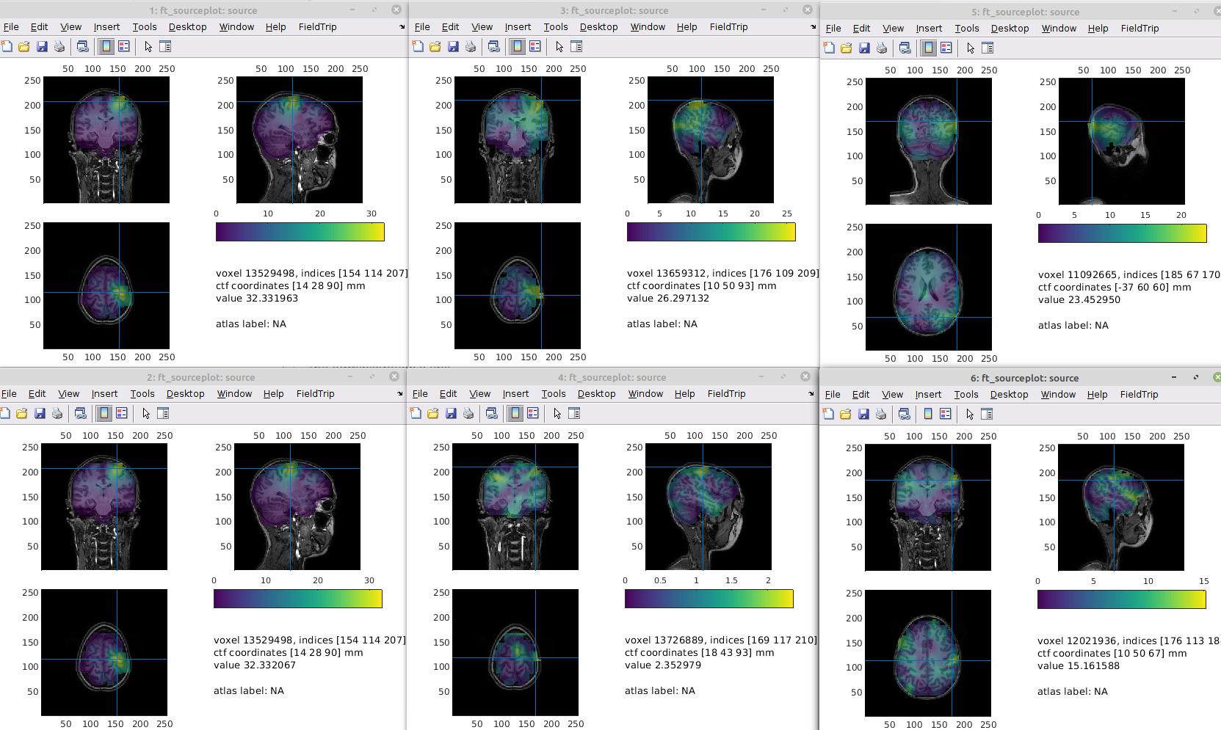
Task: Click title bar '2: ft_sourceplot: source'
Action: pos(201,377)
